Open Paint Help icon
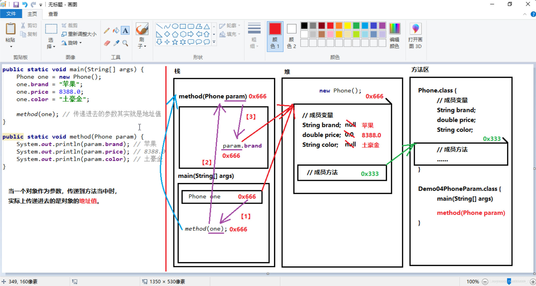The height and width of the screenshot is (286, 536). tap(533, 14)
